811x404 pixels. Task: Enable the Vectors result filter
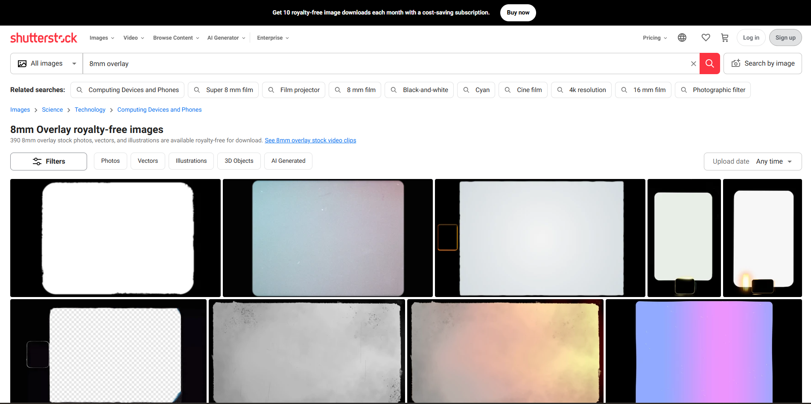click(x=148, y=161)
